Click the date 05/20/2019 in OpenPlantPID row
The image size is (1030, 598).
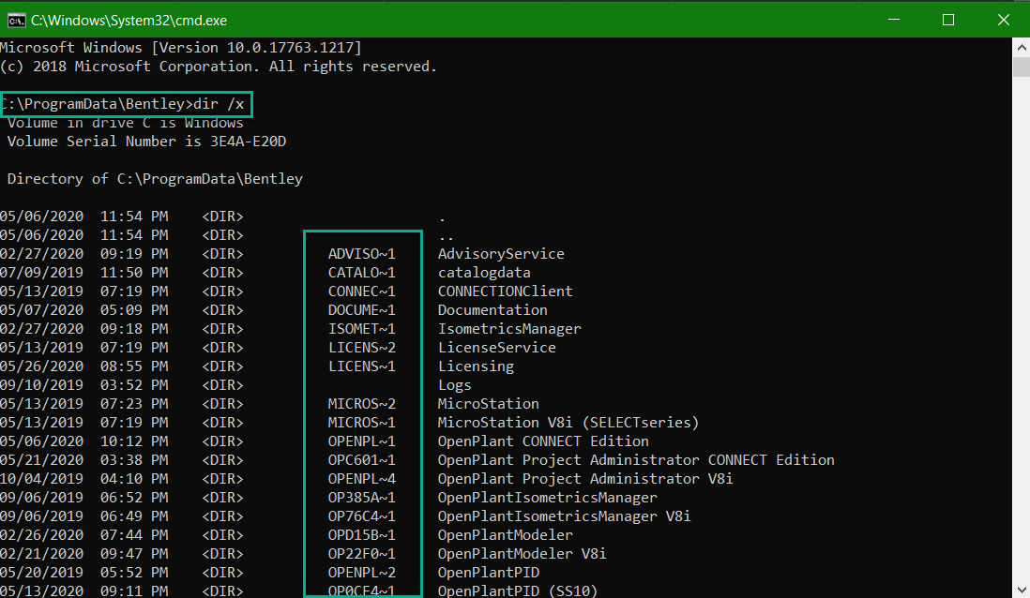tap(42, 573)
